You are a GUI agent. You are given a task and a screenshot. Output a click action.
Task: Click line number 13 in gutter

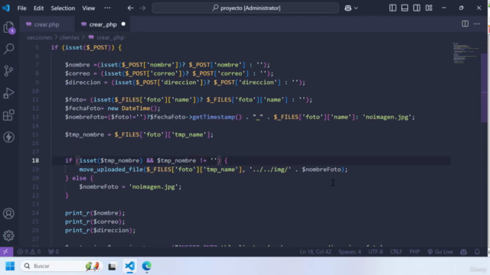point(35,117)
